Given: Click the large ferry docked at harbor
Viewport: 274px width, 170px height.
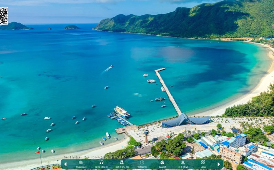Looking at the screenshot, I should click(122, 112).
